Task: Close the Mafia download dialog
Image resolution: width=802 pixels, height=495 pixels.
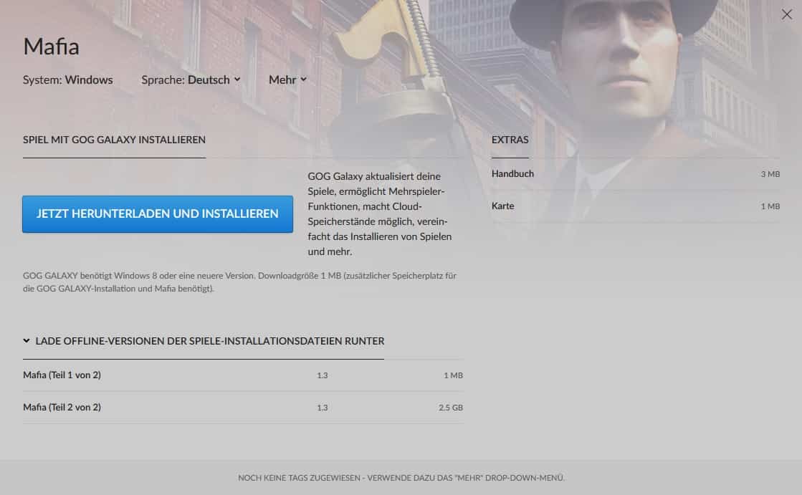Action: pos(787,14)
